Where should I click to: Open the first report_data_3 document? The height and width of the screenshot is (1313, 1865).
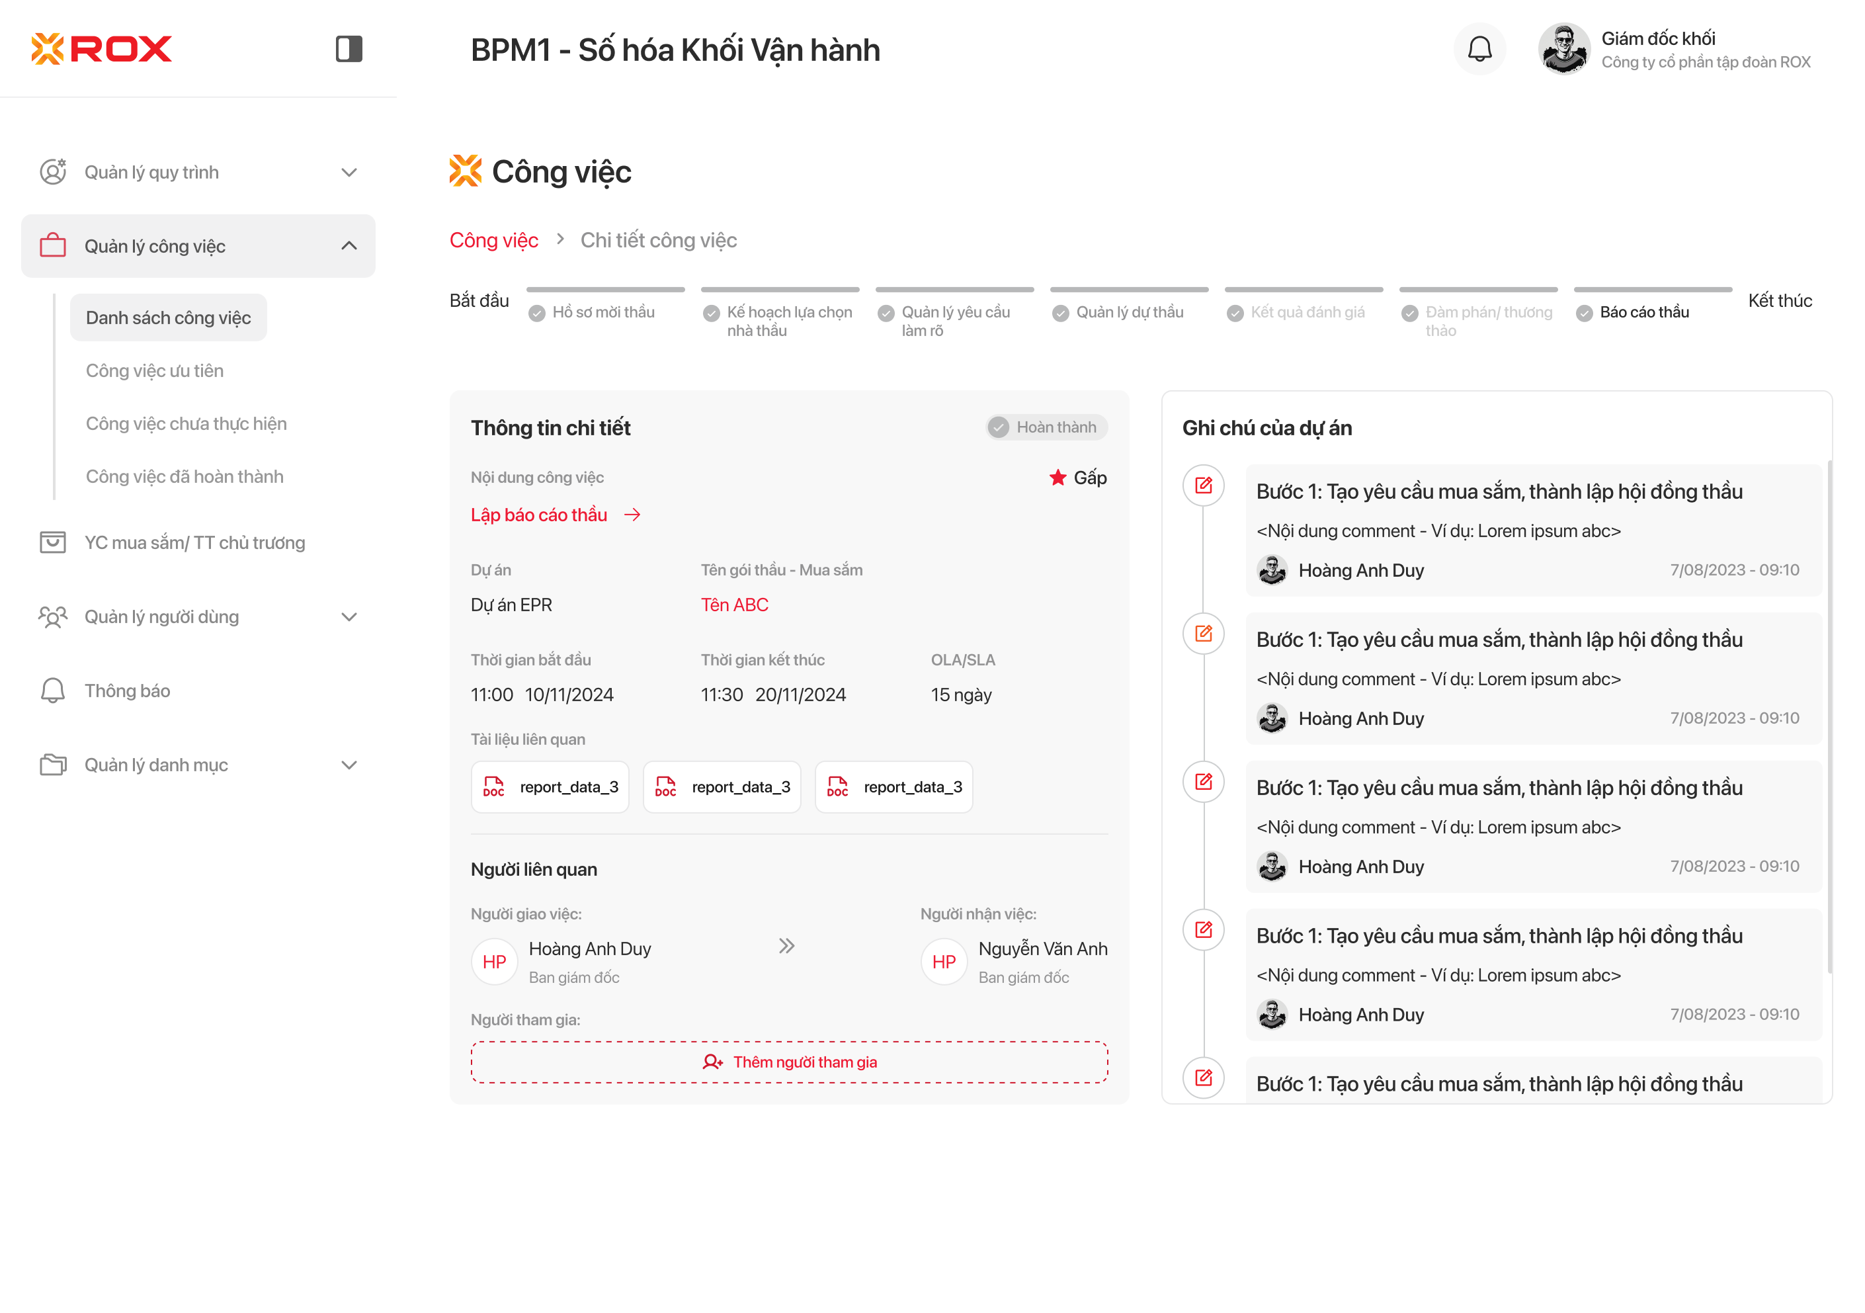pos(550,786)
